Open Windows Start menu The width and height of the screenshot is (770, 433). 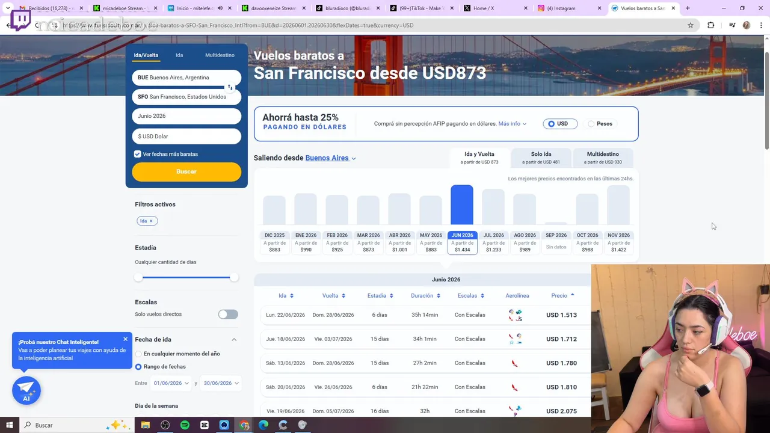click(10, 425)
